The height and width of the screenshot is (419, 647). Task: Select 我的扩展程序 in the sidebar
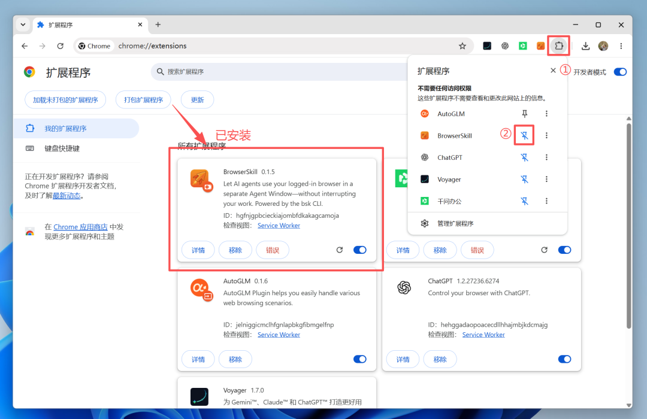[x=76, y=128]
